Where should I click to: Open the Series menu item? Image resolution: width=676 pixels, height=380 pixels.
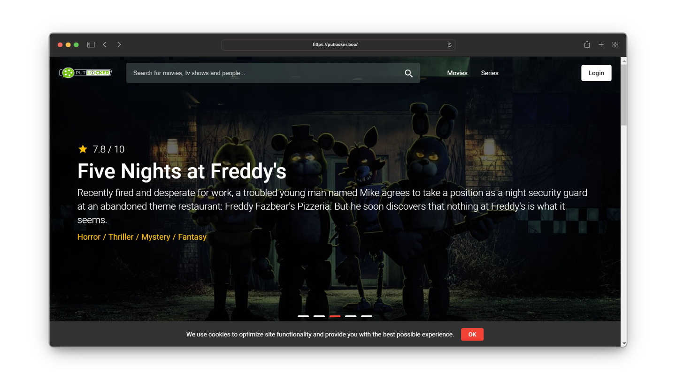490,73
